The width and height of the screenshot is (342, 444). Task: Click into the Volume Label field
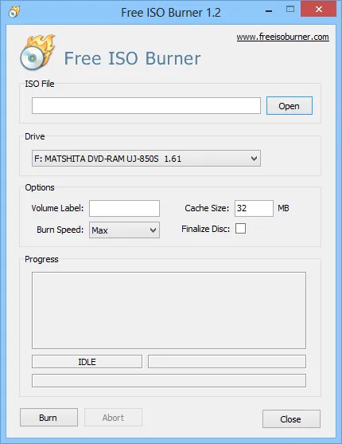[124, 208]
